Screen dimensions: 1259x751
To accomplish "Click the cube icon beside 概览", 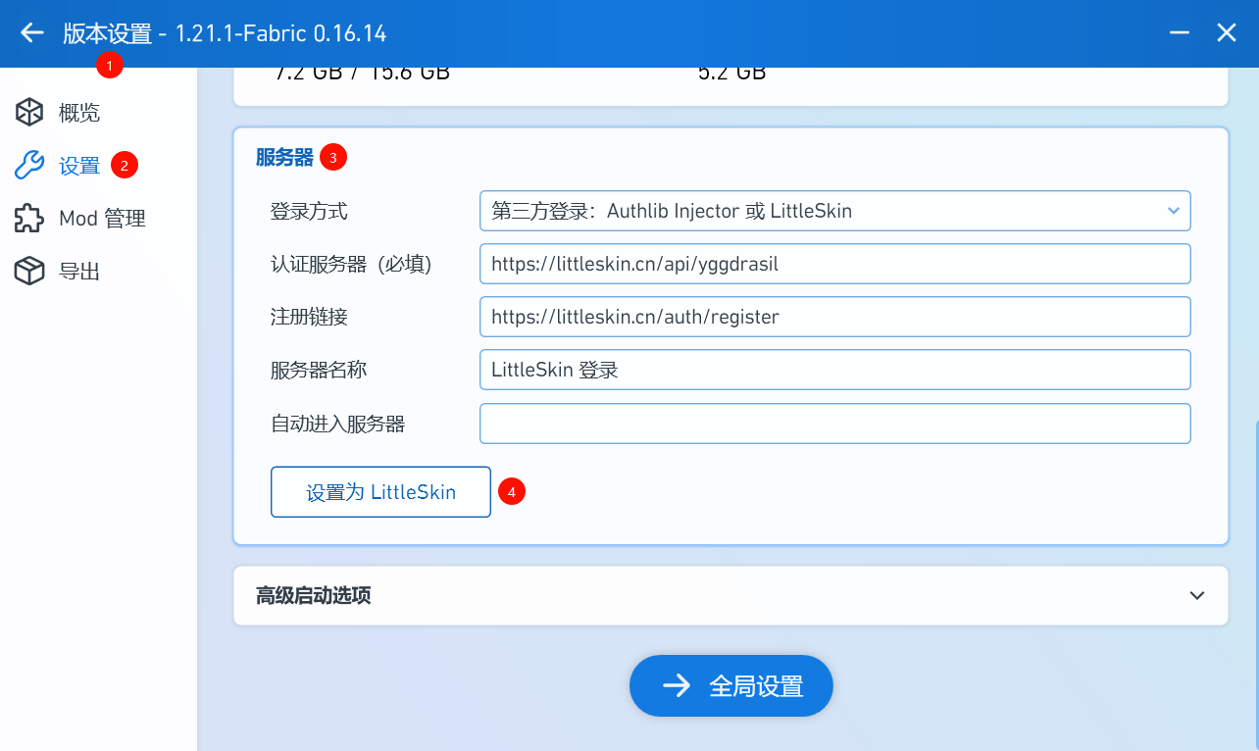I will [x=29, y=113].
